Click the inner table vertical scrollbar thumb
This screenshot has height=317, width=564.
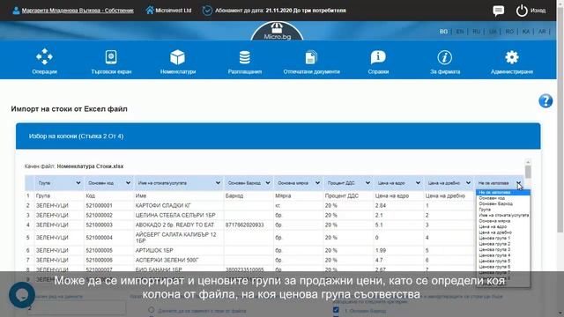(x=528, y=172)
